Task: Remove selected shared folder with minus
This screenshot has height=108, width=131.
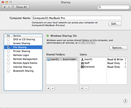Action: [x=53, y=88]
